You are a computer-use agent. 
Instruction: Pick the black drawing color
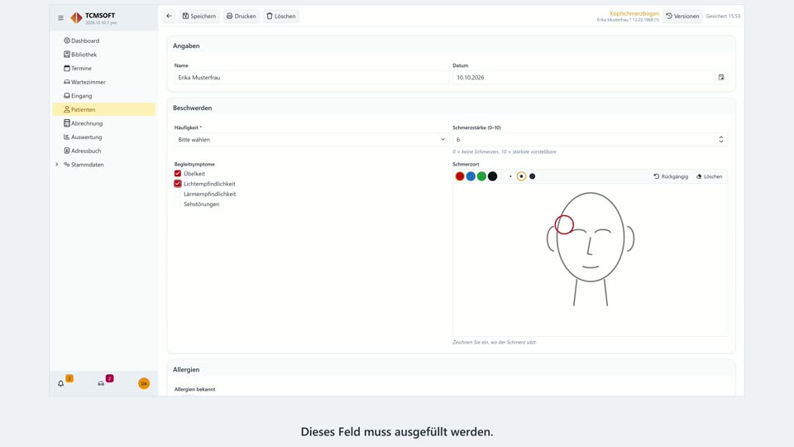[x=492, y=176]
